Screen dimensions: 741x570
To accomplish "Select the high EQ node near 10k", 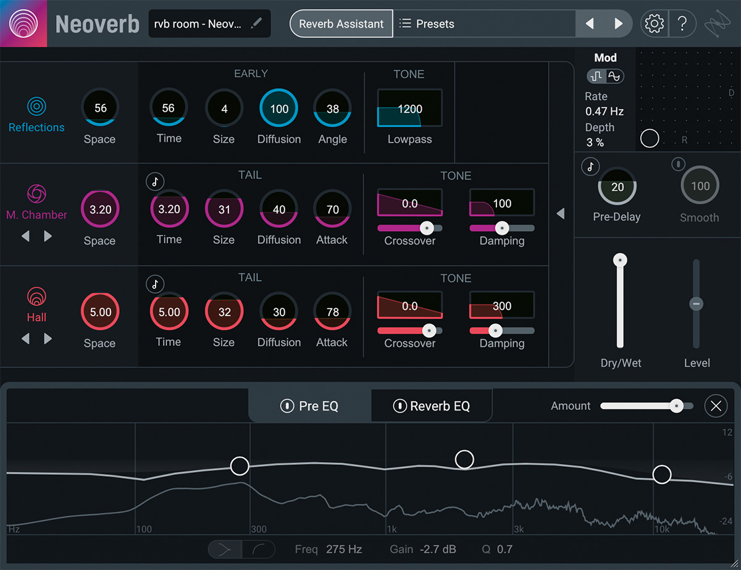I will point(662,474).
